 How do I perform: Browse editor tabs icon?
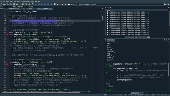tap(1, 9)
